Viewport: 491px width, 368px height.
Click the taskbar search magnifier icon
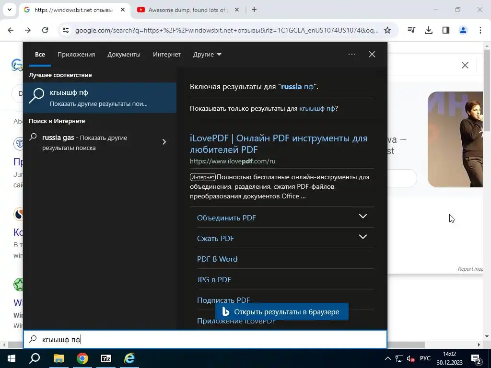coord(35,358)
